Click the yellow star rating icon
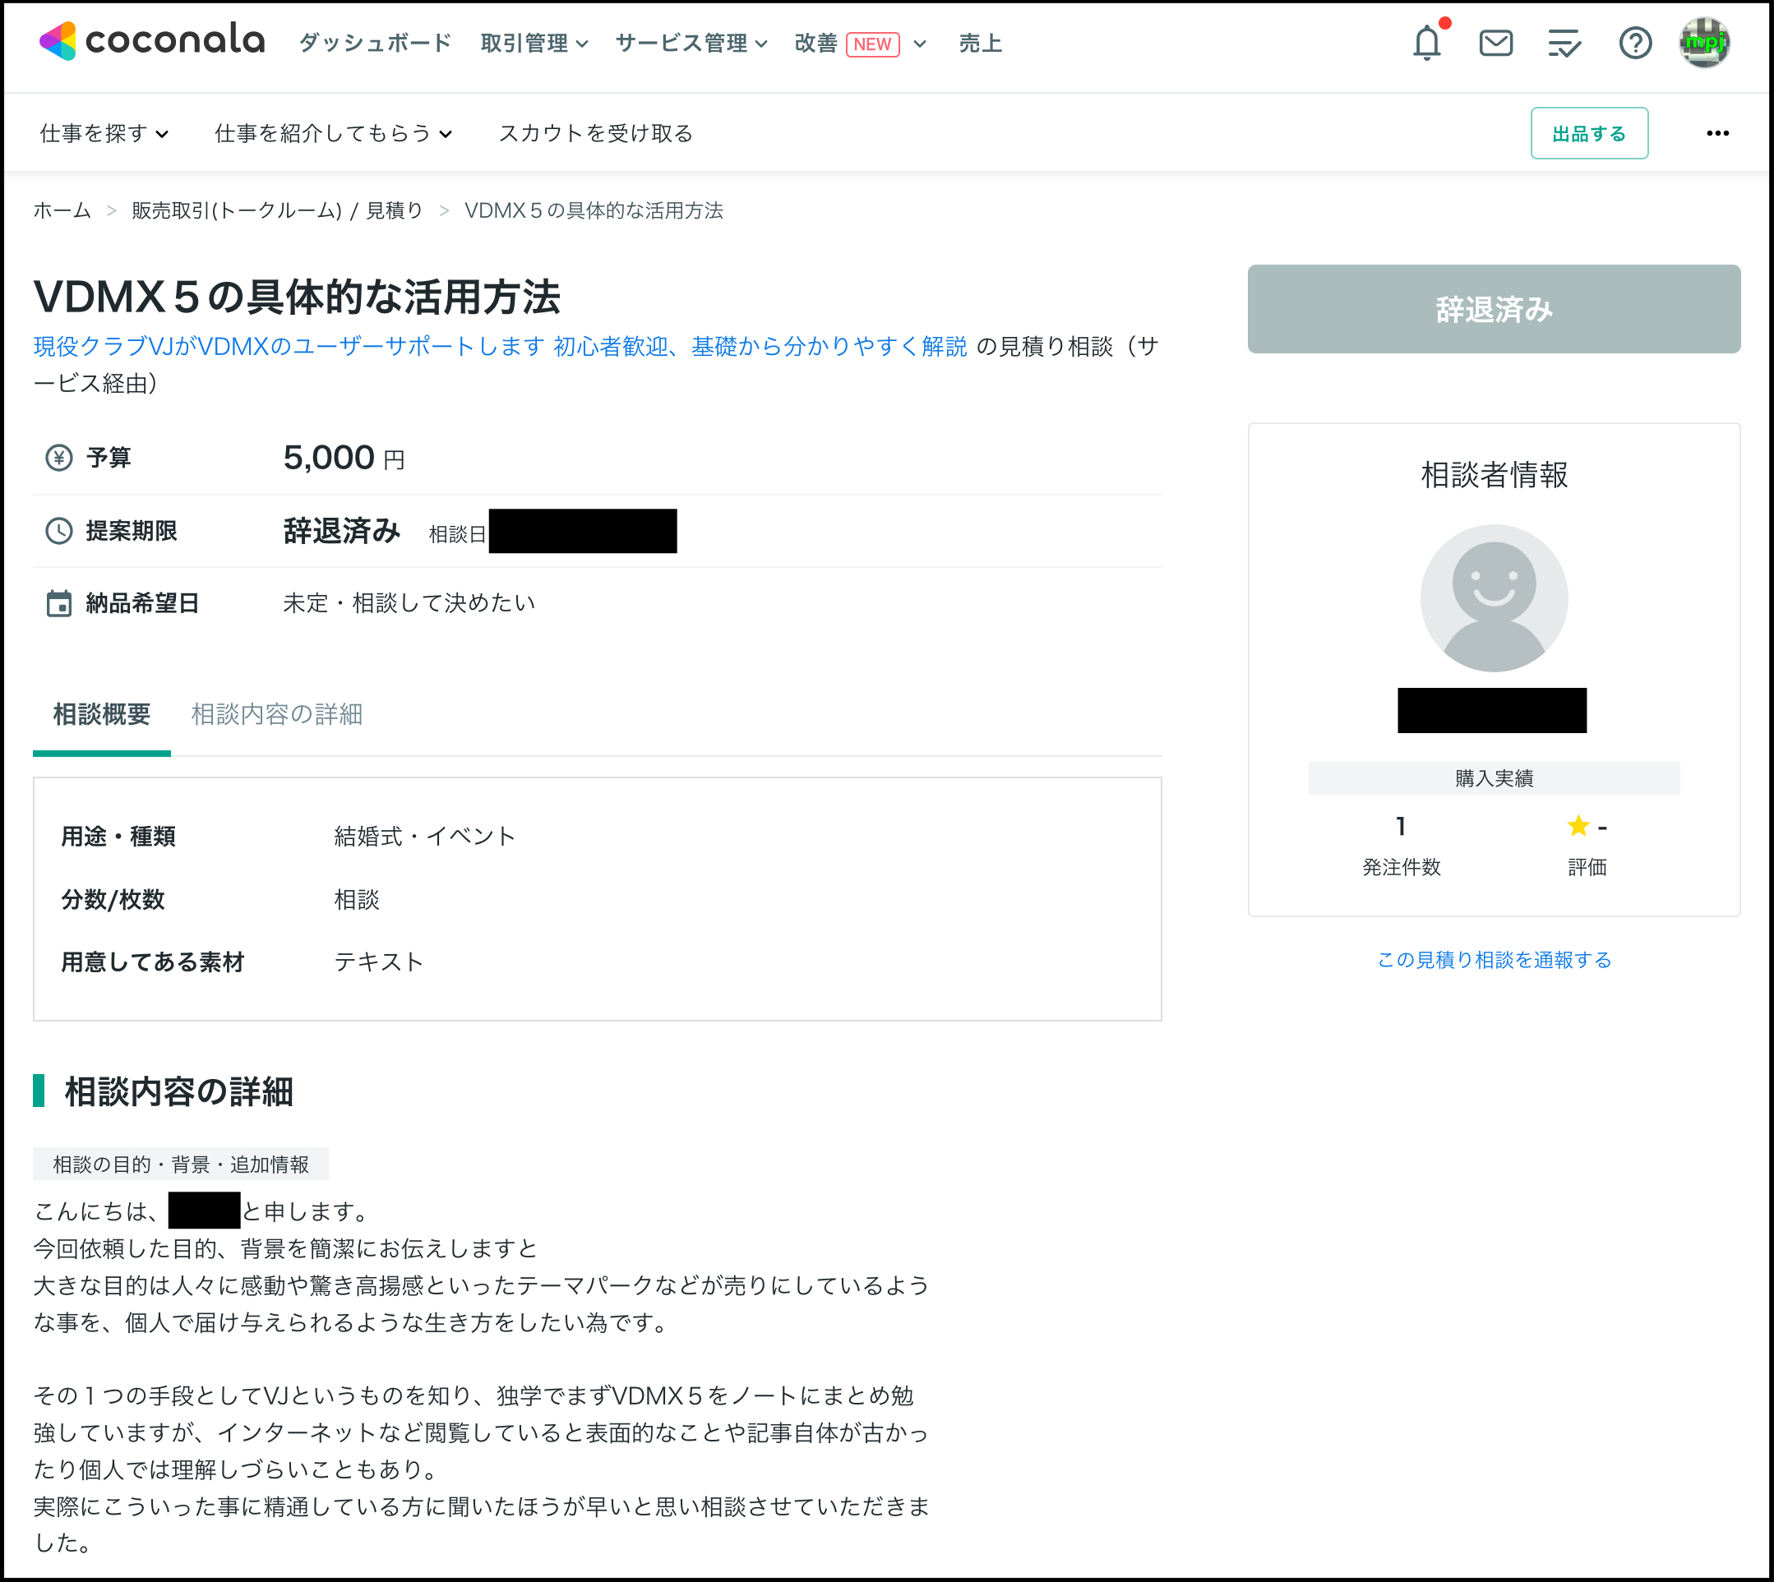Viewport: 1774px width, 1582px height. point(1578,826)
